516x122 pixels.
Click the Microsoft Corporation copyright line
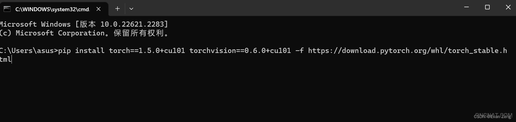(84, 33)
